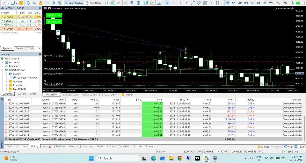Toggle Algo Trading on or off
The image size is (306, 163).
click(74, 3)
